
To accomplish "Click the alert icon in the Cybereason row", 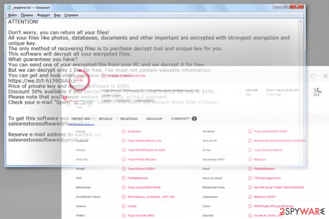I will pos(250,196).
